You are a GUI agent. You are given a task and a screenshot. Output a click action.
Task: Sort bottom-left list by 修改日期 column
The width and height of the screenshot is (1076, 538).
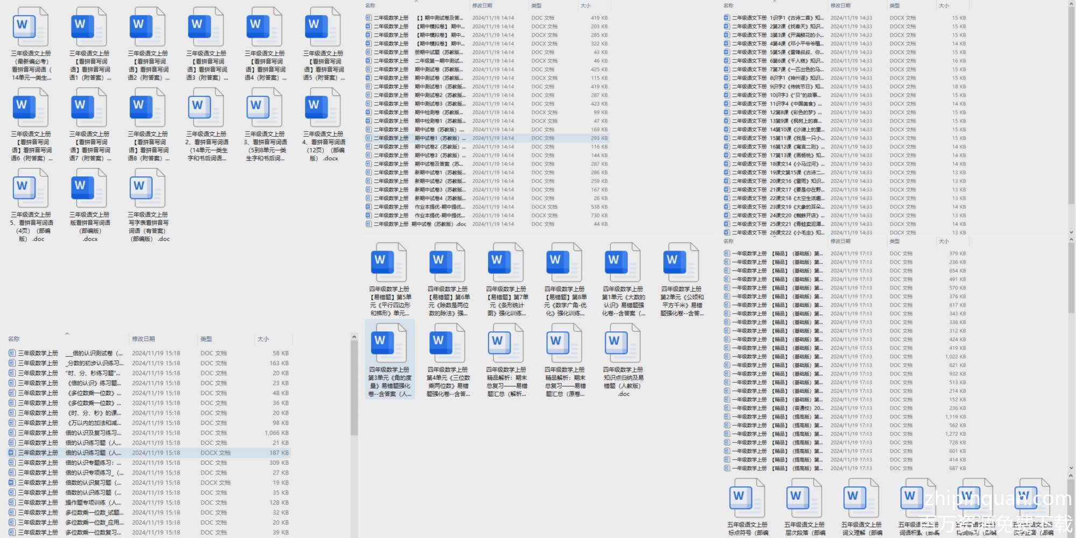144,339
